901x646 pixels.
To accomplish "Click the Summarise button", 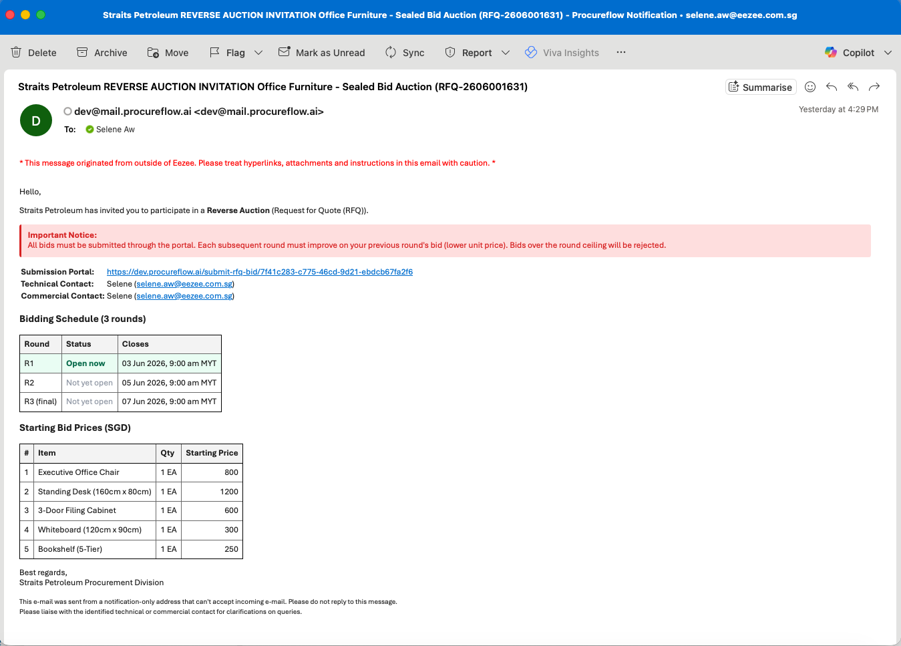I will [x=761, y=87].
